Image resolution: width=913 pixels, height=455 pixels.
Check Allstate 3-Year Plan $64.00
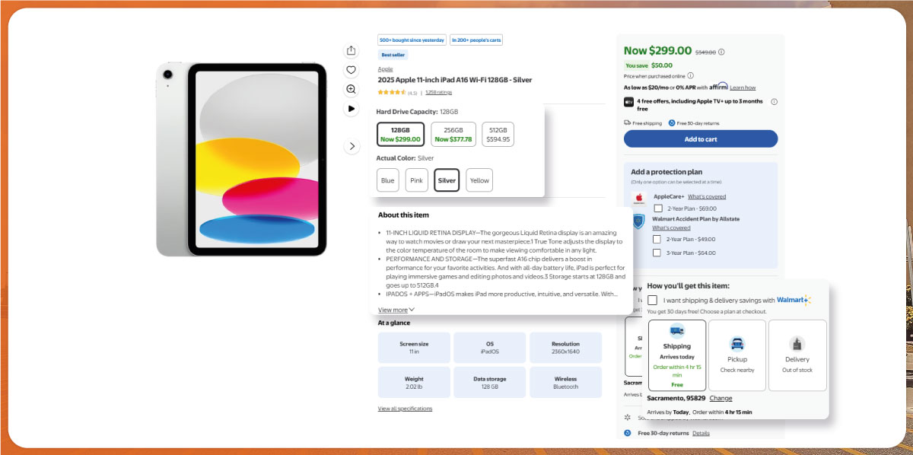tap(657, 253)
